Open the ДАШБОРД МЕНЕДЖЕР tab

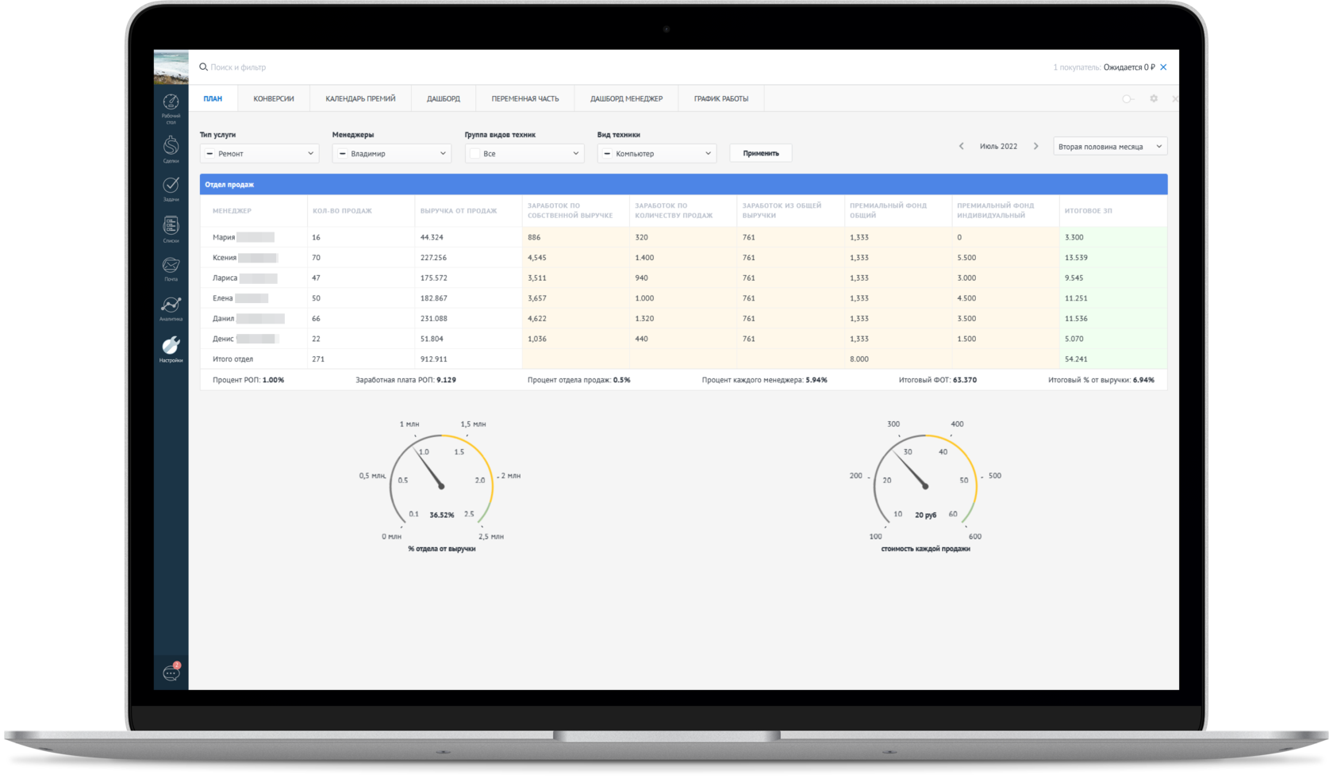(625, 98)
